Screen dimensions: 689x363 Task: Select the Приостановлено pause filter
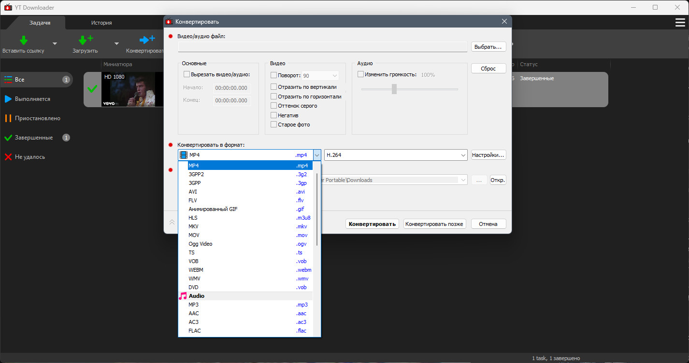click(36, 118)
